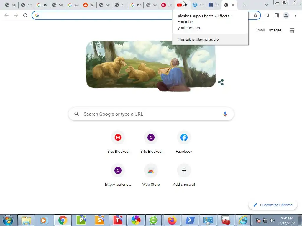
Task: Open PowerShell from the taskbar
Action: pyautogui.click(x=190, y=220)
